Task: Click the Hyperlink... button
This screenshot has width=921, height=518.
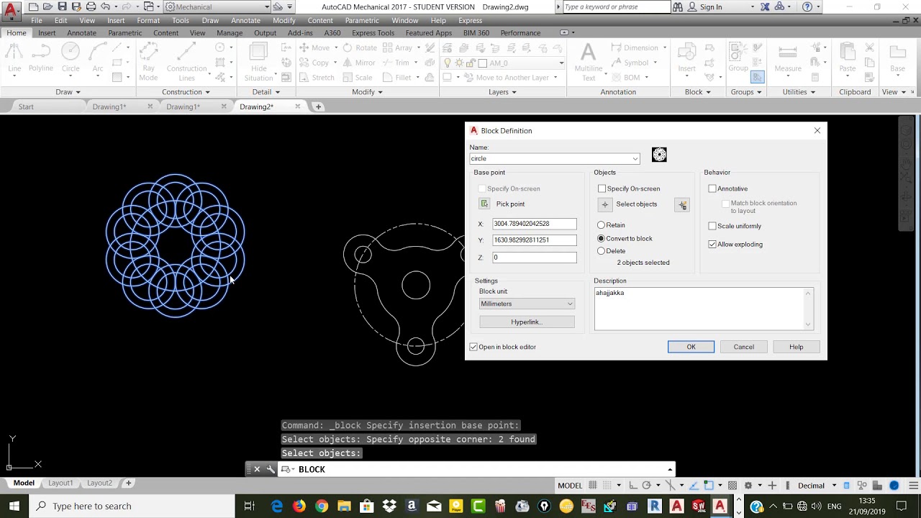Action: coord(527,322)
